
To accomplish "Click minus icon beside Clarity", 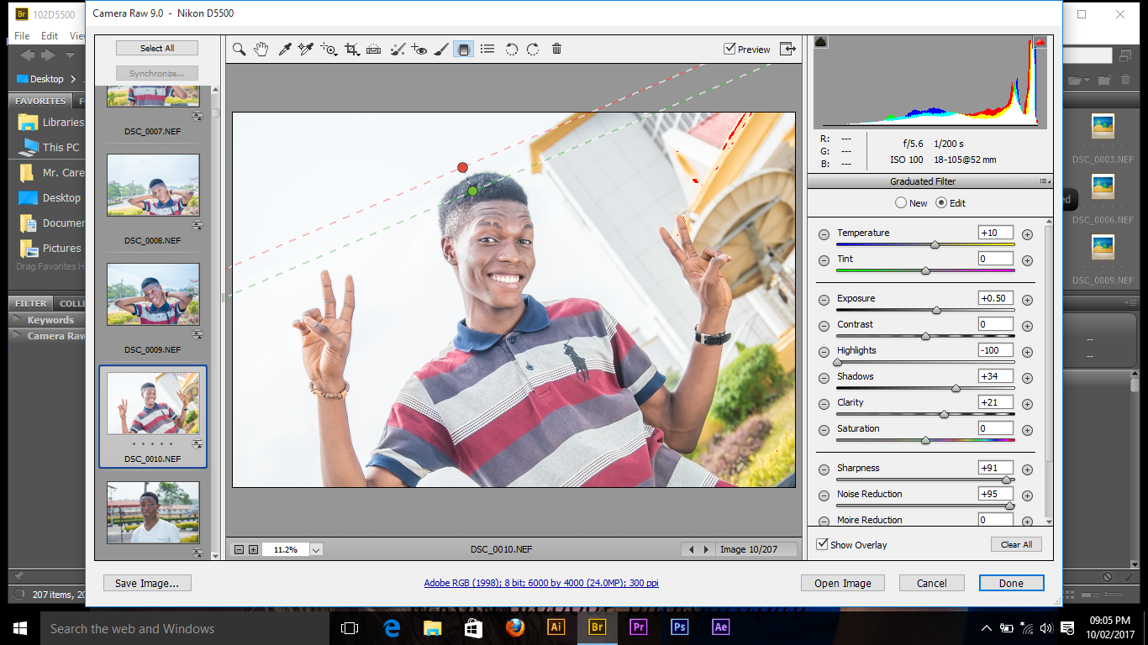I will [824, 405].
